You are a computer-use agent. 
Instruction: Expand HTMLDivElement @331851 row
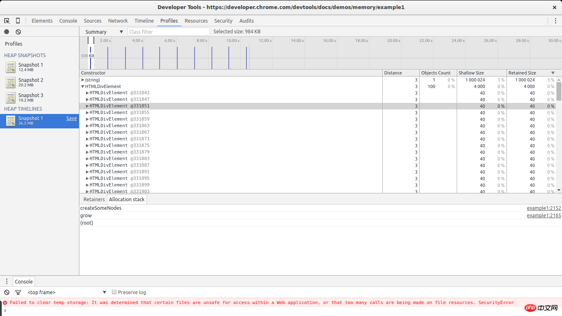(87, 106)
